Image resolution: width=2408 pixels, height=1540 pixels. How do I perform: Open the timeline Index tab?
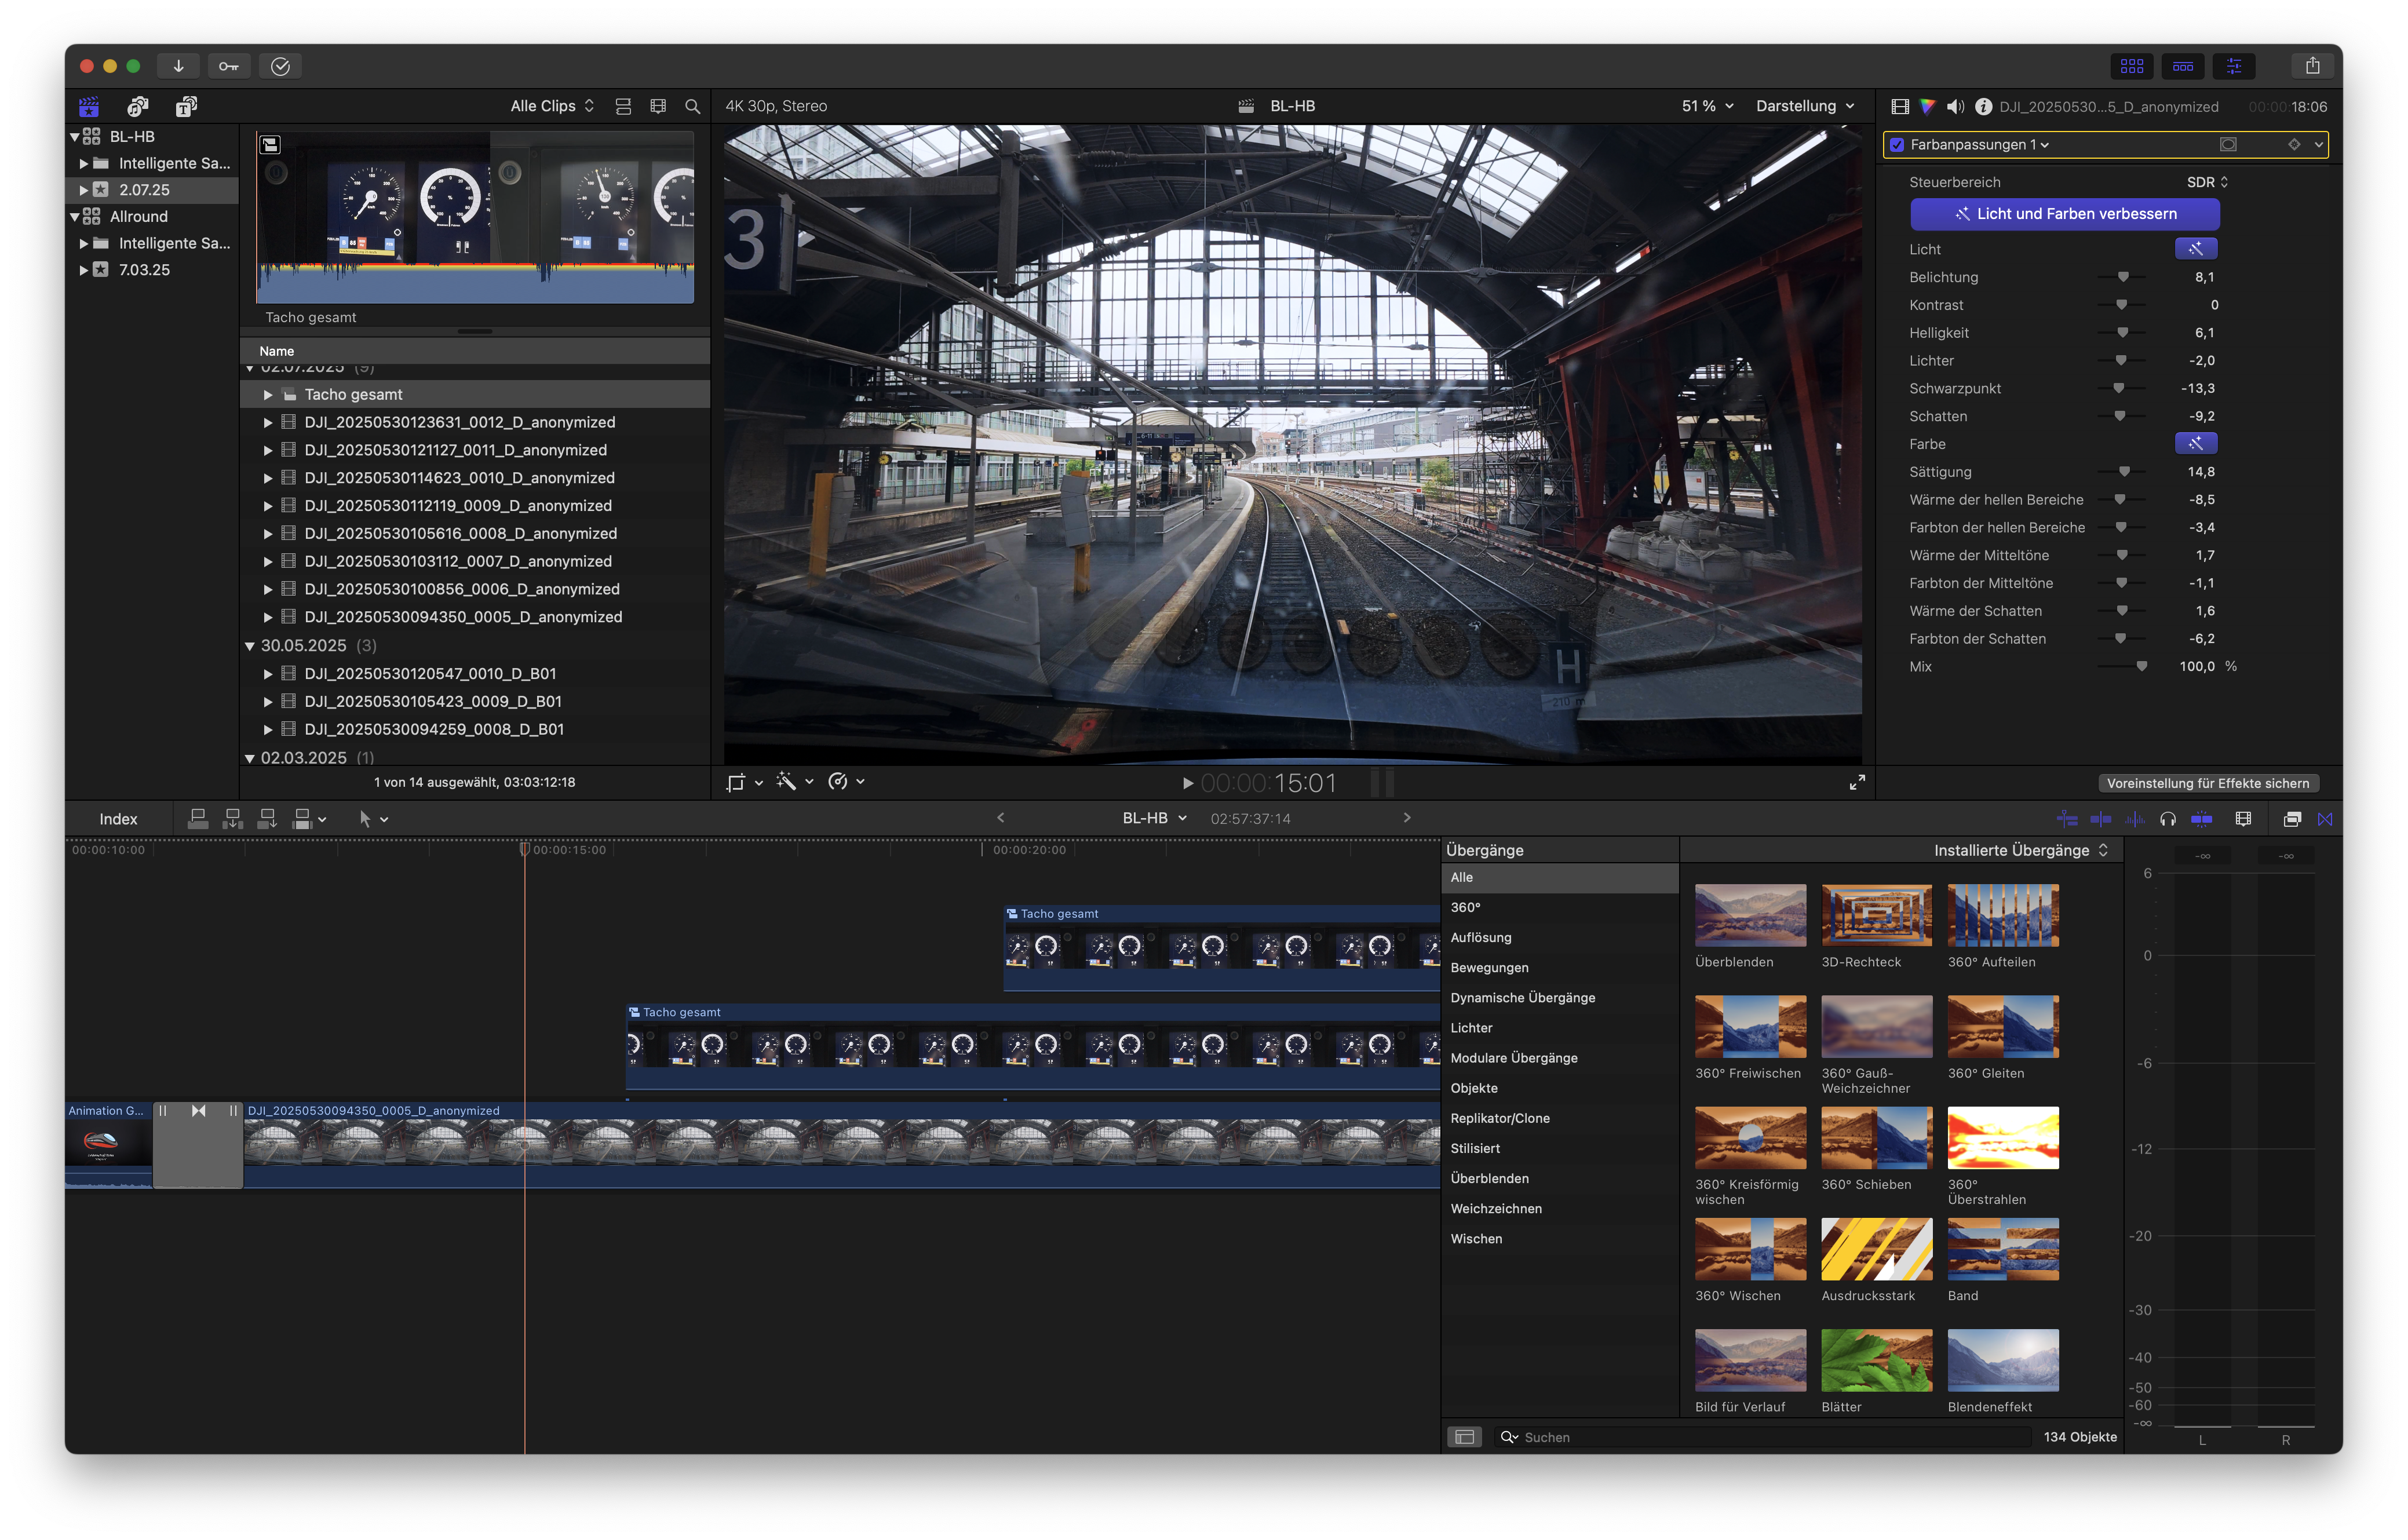point(118,819)
